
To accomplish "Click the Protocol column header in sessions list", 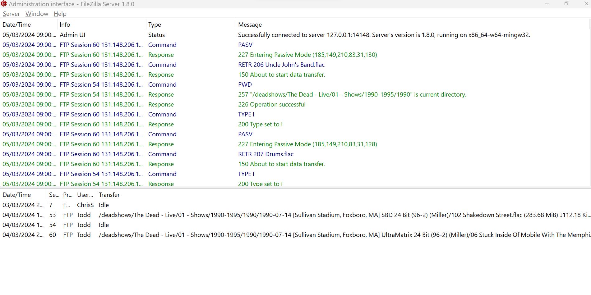I will 68,195.
